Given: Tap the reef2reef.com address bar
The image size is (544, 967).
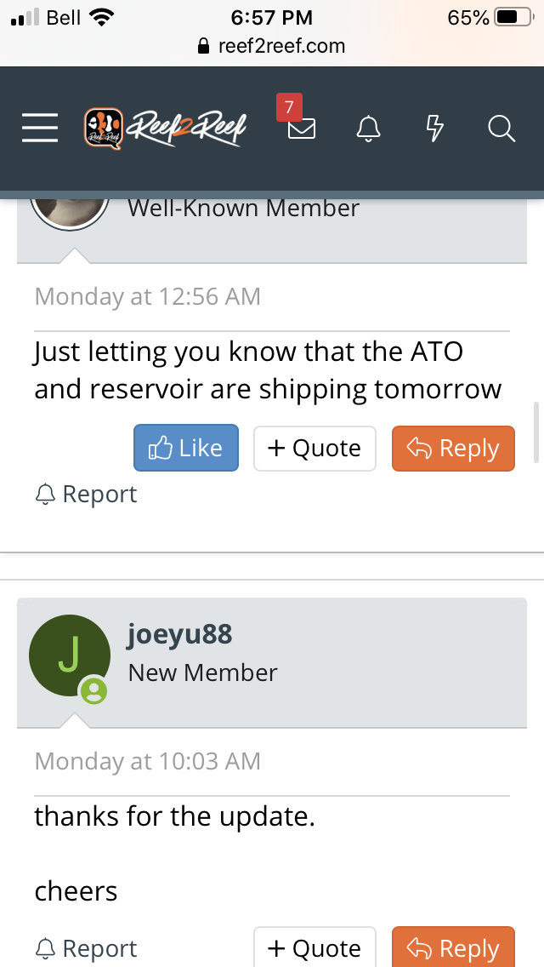Looking at the screenshot, I should pos(272,46).
